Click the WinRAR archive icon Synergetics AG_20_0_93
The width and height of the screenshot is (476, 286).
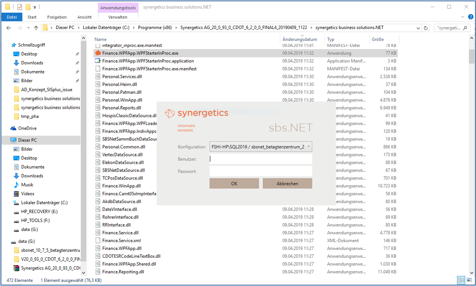(x=16, y=268)
